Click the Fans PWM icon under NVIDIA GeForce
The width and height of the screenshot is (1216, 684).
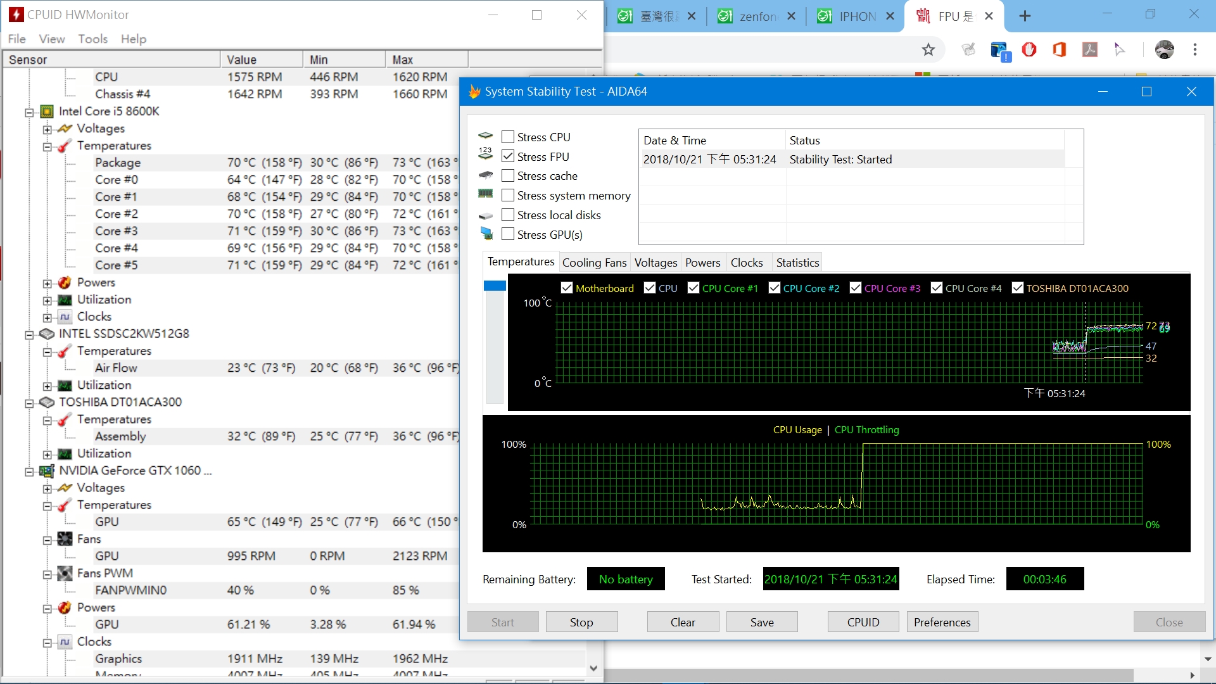coord(65,573)
